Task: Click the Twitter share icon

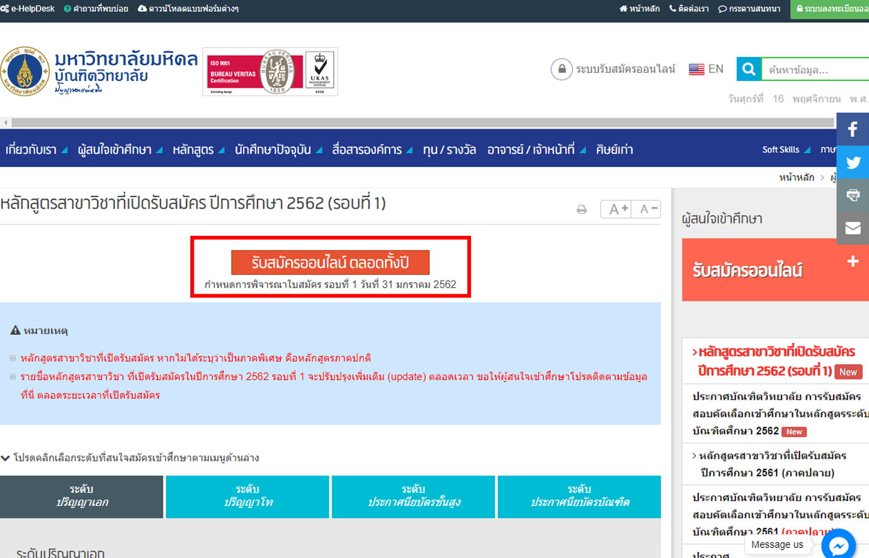Action: coord(852,162)
